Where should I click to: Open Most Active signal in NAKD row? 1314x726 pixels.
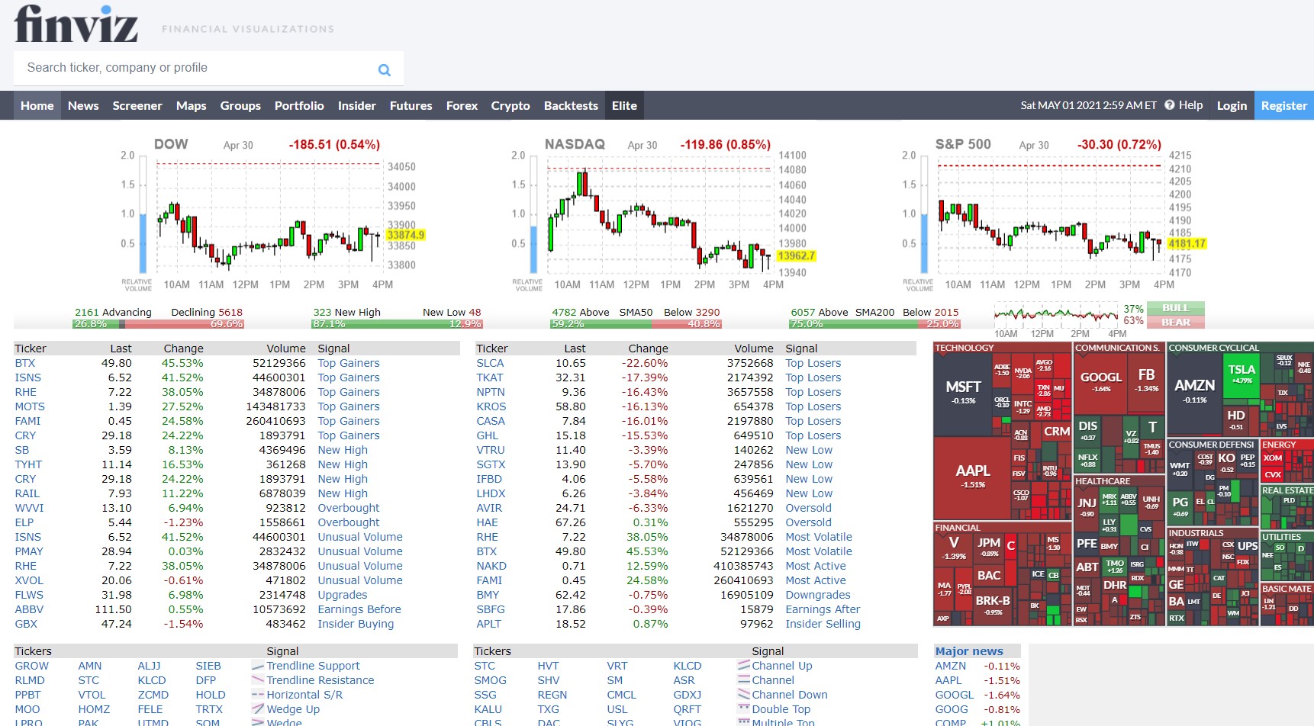816,566
